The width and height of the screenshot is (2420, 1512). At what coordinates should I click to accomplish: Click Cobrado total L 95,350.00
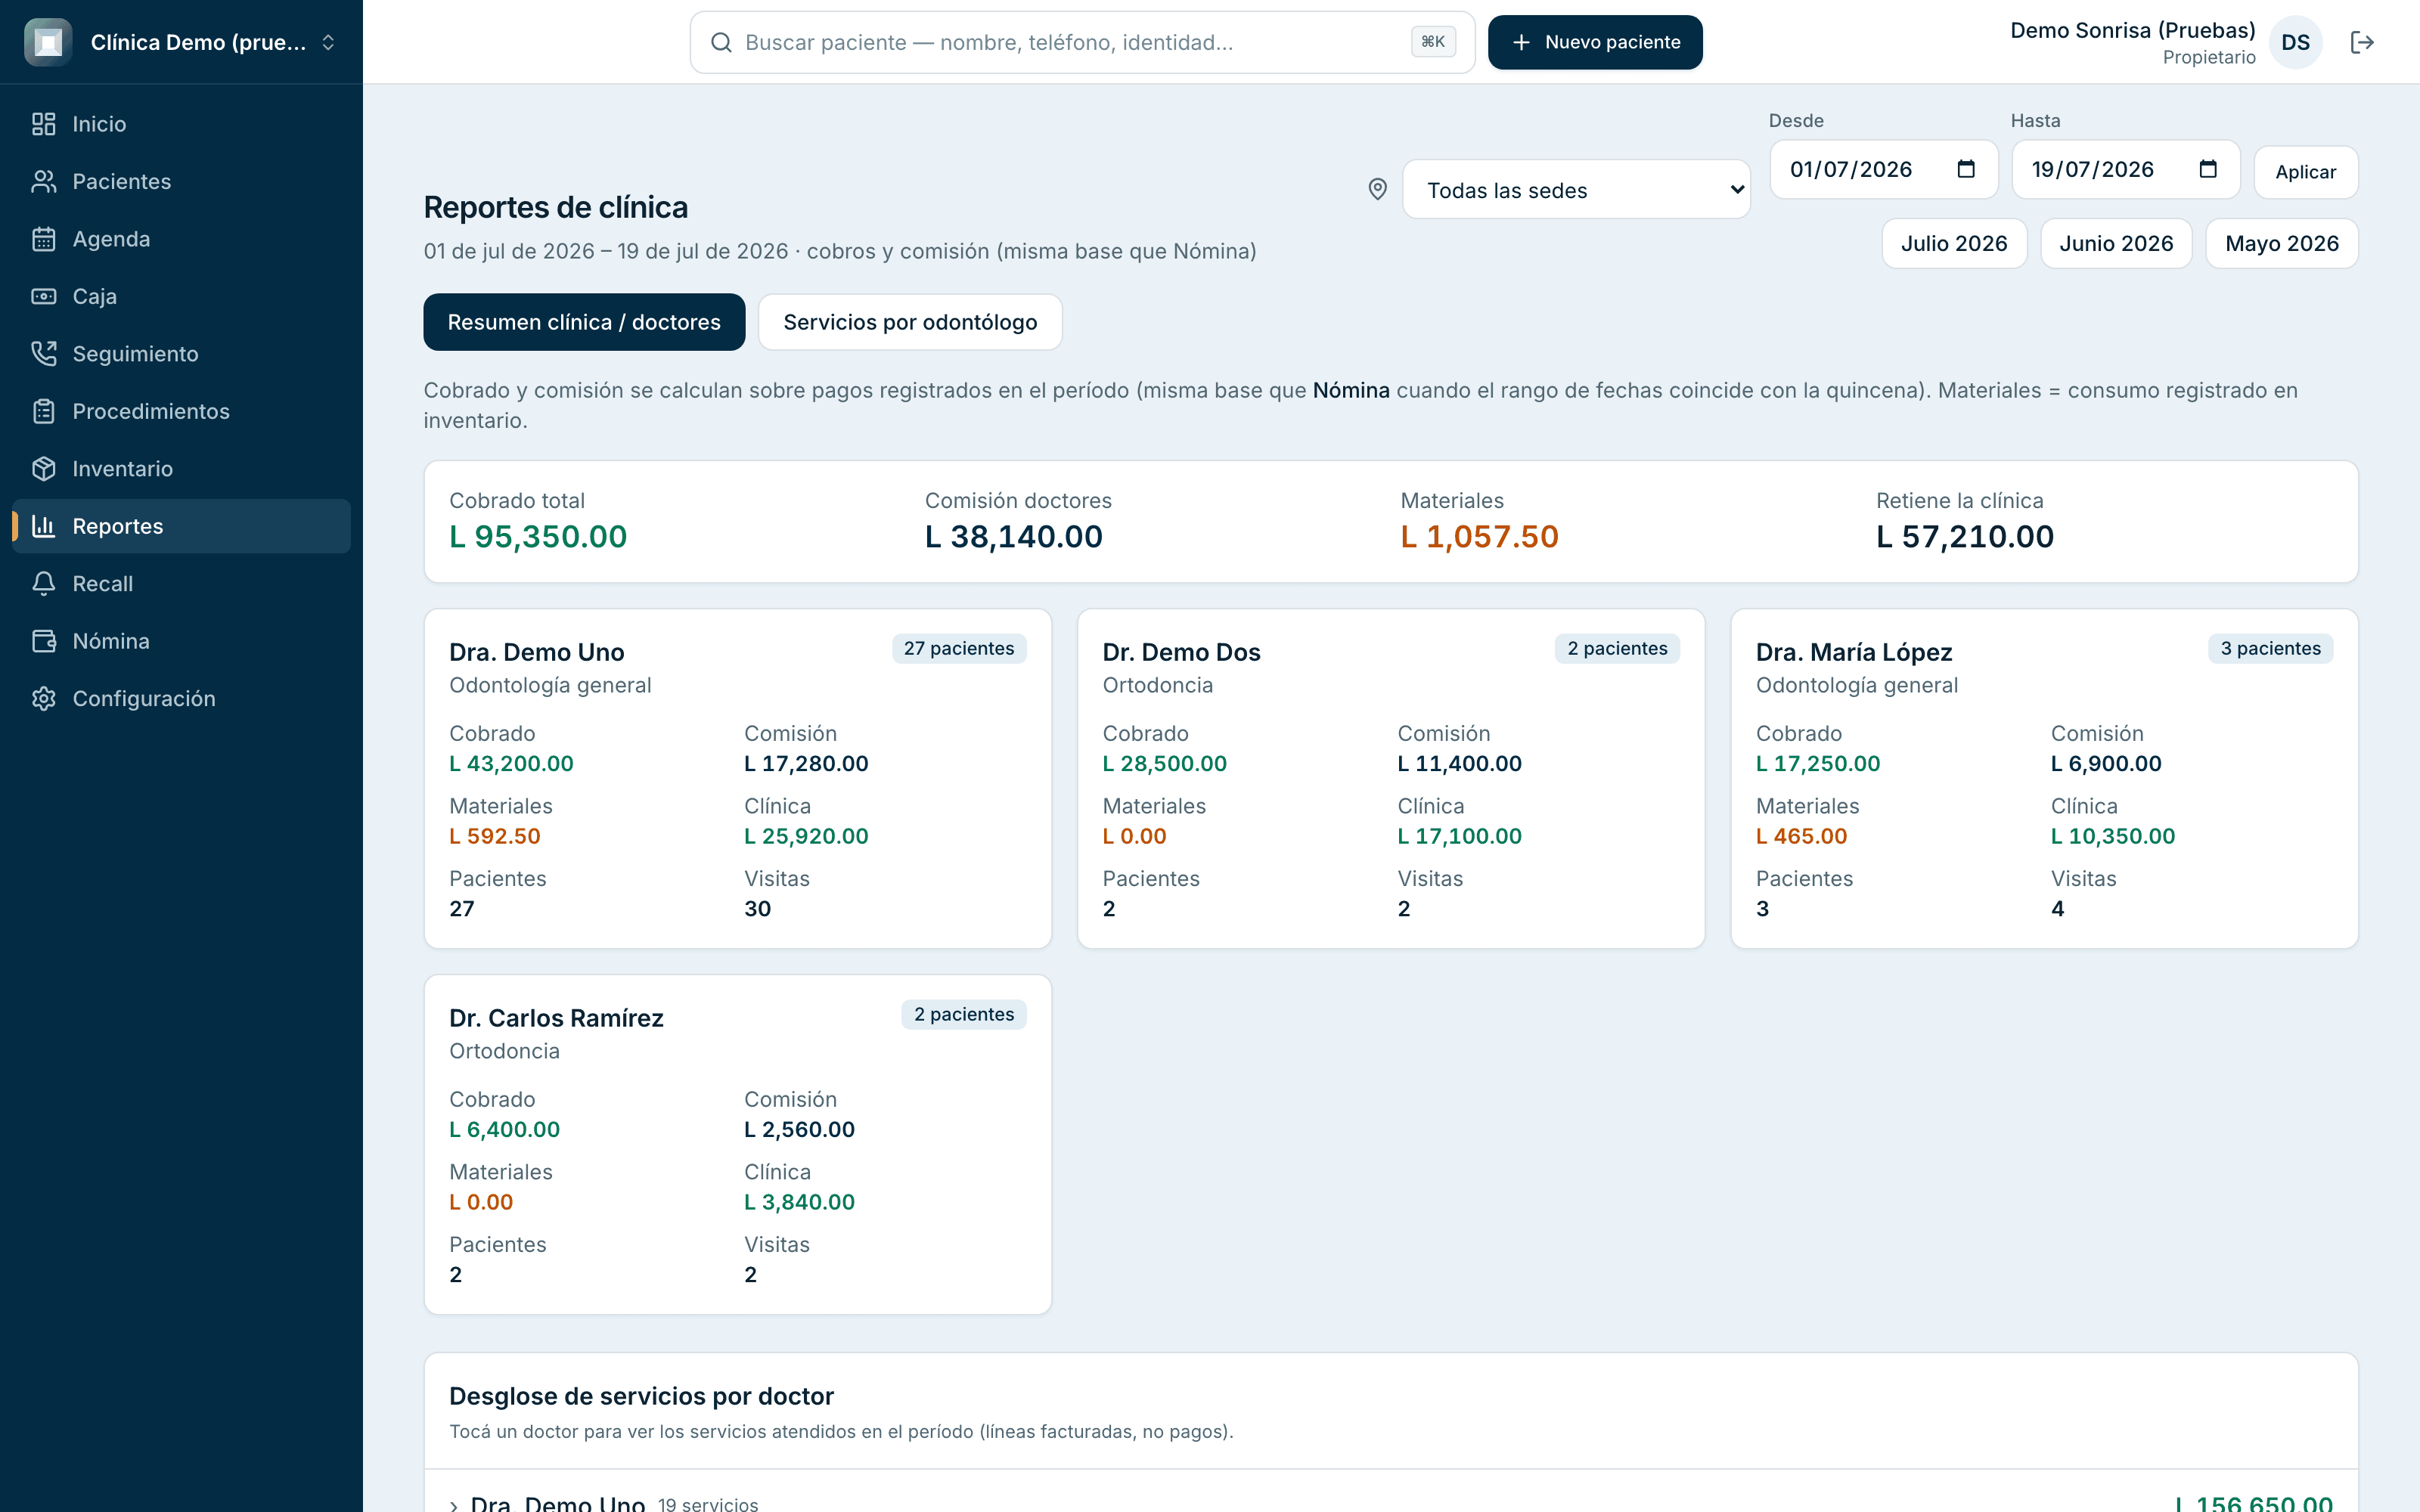coord(538,536)
